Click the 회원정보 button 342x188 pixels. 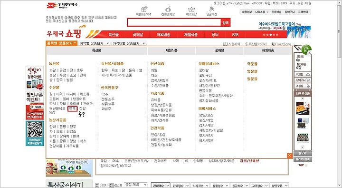(x=247, y=12)
